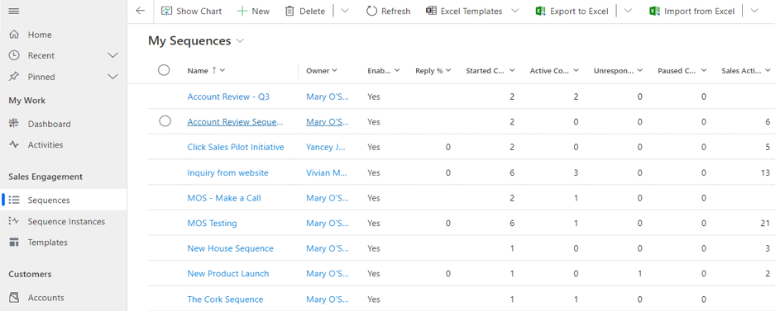Open the My Sequences view selector
This screenshot has height=311, width=775.
tap(240, 41)
